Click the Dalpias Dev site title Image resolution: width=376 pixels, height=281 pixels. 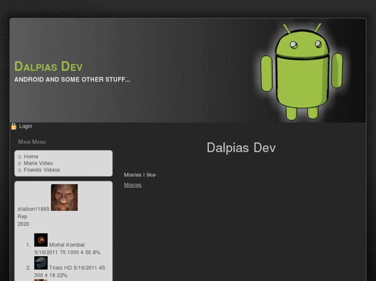[x=49, y=66]
